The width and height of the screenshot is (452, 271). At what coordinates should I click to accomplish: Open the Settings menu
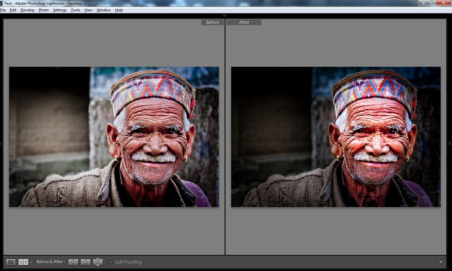pos(60,10)
